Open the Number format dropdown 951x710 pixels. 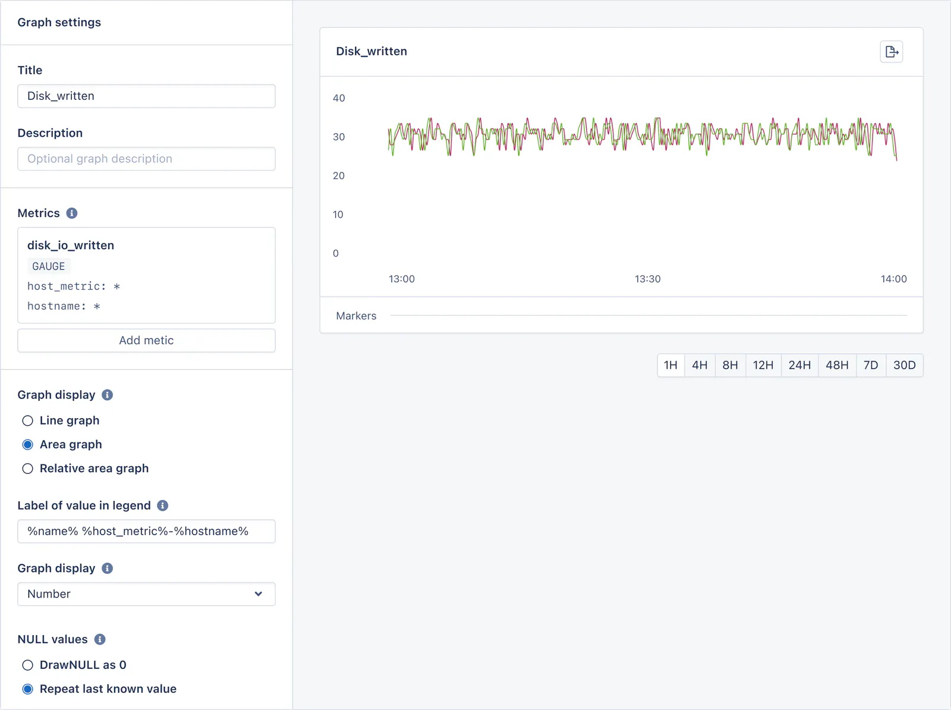point(146,594)
